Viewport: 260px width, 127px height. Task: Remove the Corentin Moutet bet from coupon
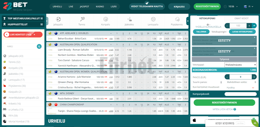(255, 37)
